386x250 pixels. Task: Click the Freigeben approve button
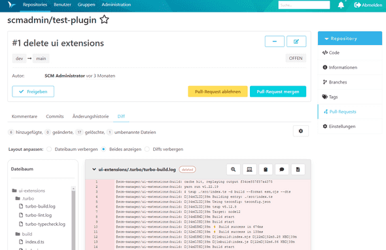(x=33, y=91)
